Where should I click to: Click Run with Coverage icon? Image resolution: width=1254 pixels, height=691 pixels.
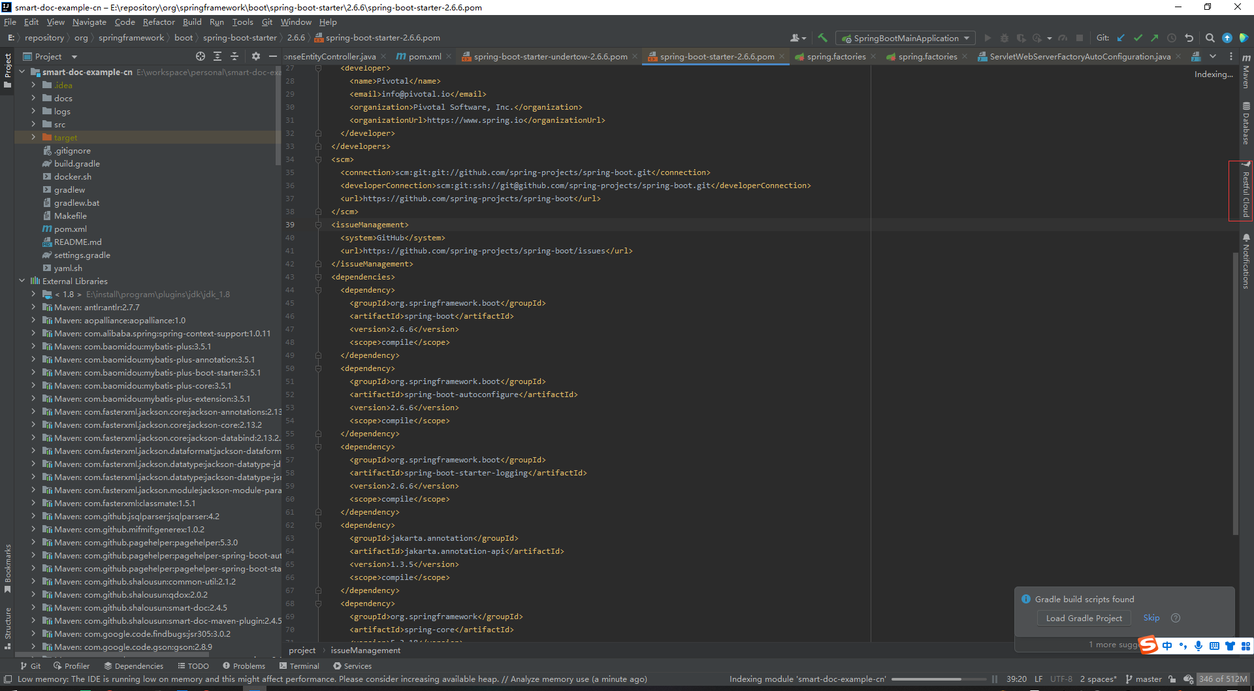1021,38
